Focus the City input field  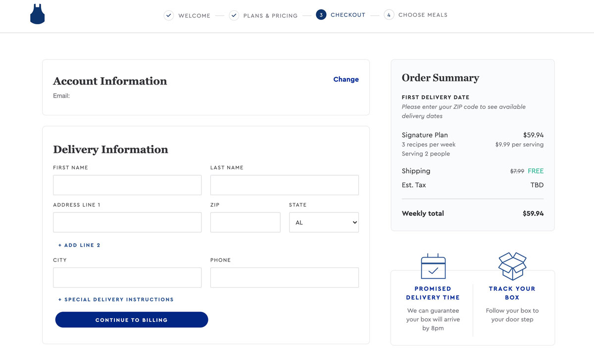[127, 277]
